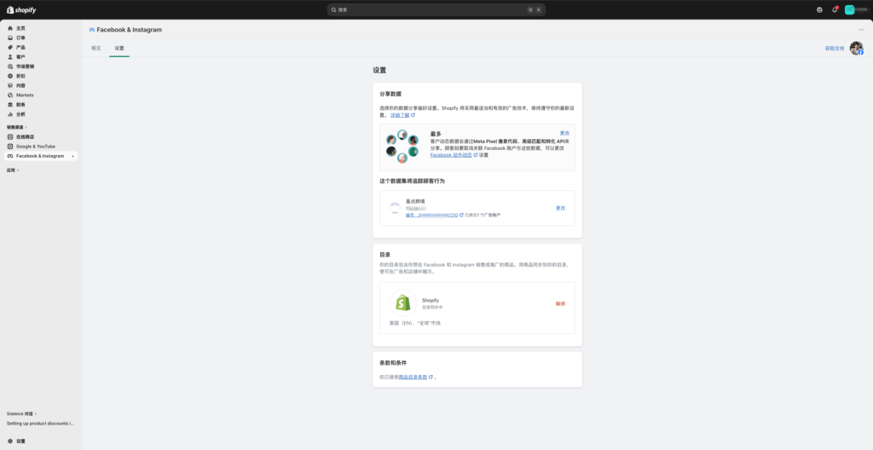Image resolution: width=873 pixels, height=450 pixels.
Task: Click the 订单 orders inbox icon
Action: pos(10,37)
